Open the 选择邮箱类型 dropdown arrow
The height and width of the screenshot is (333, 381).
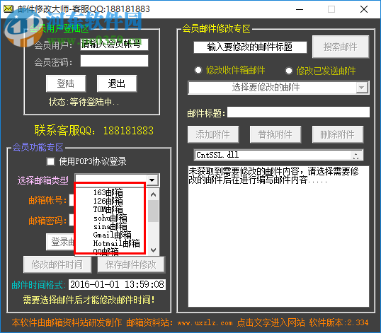pyautogui.click(x=152, y=180)
